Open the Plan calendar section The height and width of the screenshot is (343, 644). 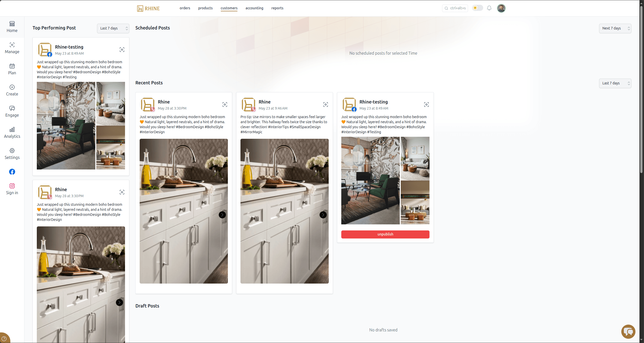click(12, 69)
